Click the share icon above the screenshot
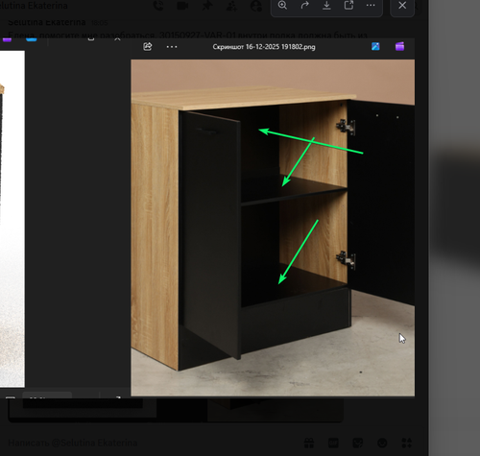The height and width of the screenshot is (456, 480). click(148, 47)
